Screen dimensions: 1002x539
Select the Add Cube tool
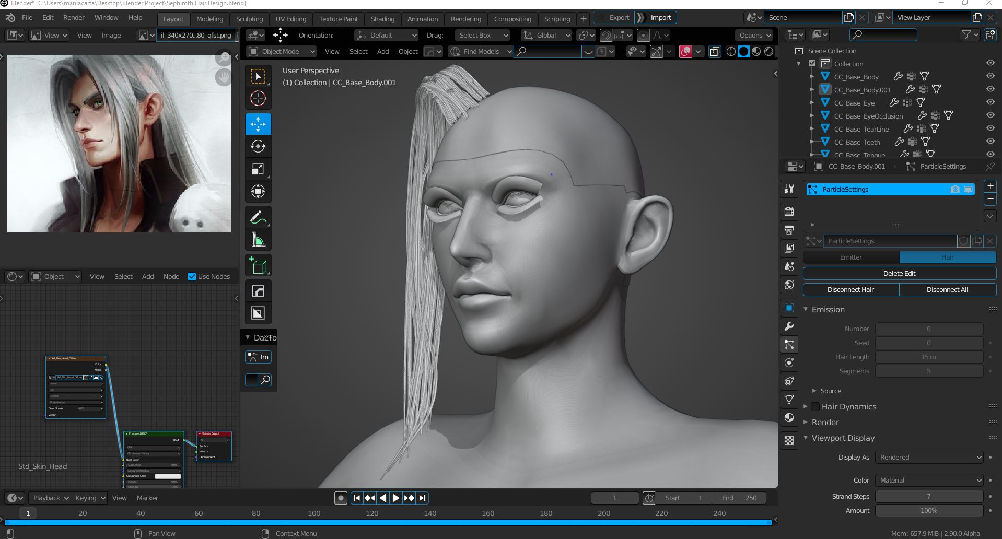(x=258, y=265)
